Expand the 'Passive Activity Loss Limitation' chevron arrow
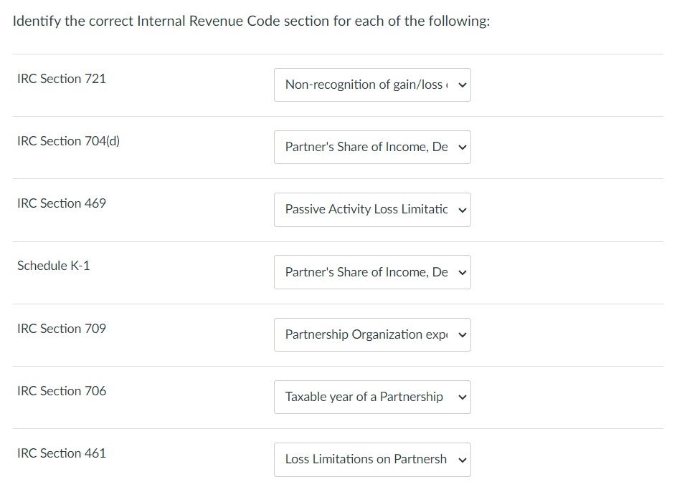The image size is (677, 502). tap(462, 210)
